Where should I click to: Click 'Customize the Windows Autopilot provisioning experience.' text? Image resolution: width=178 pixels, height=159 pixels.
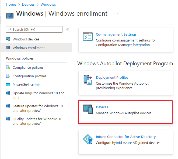tap(122, 86)
